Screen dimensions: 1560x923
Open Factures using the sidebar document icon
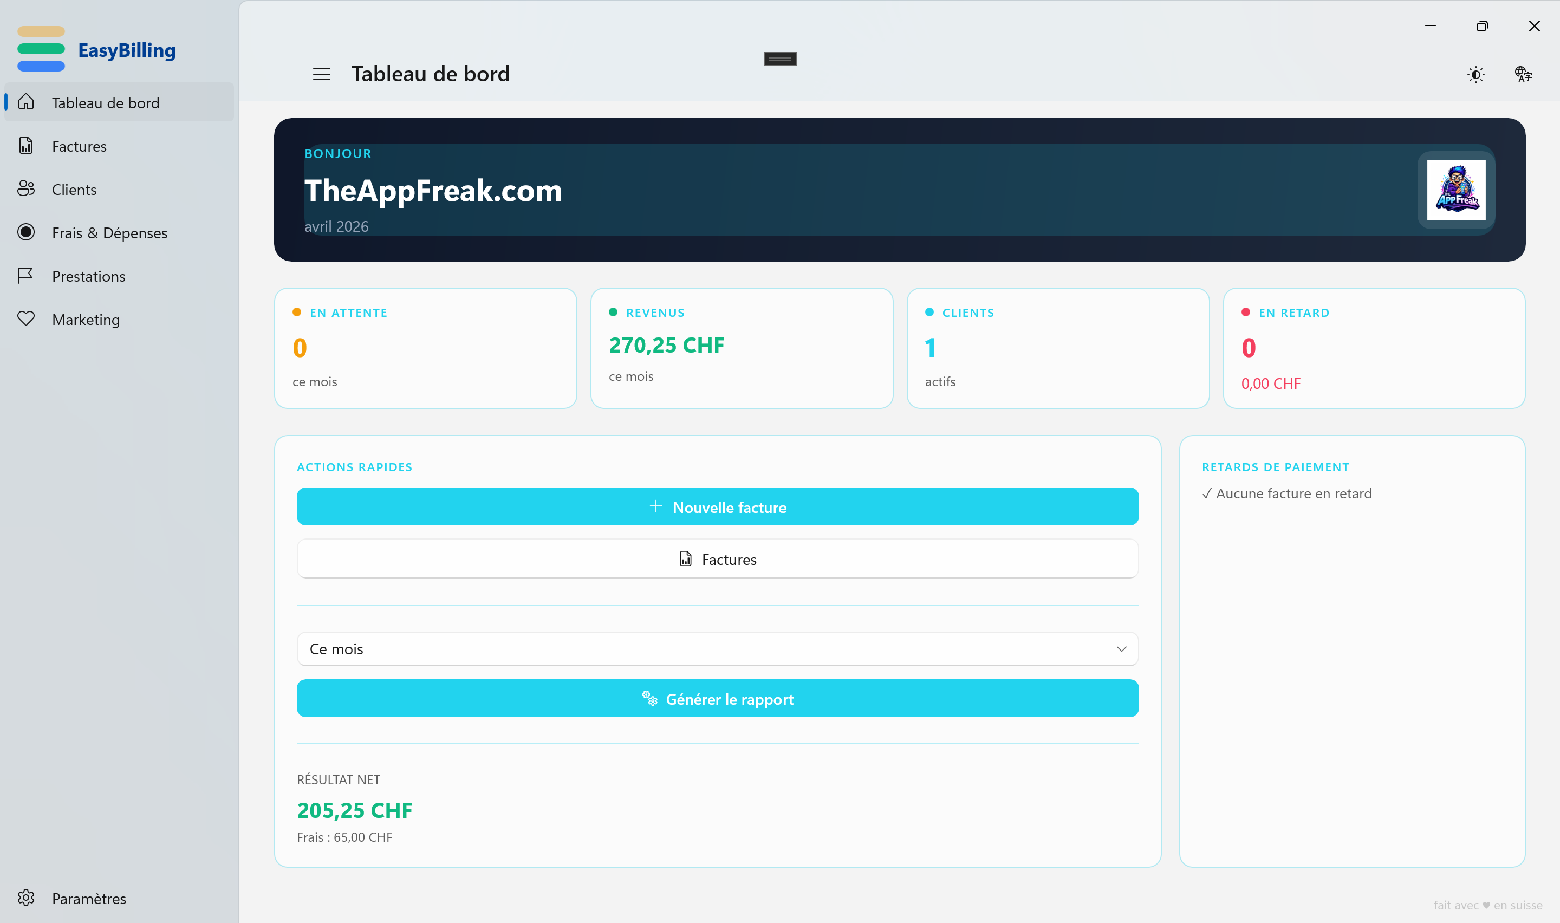click(26, 146)
